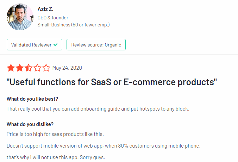The image size is (238, 162).
Task: Click the Review source: Organic badge
Action: click(x=96, y=45)
